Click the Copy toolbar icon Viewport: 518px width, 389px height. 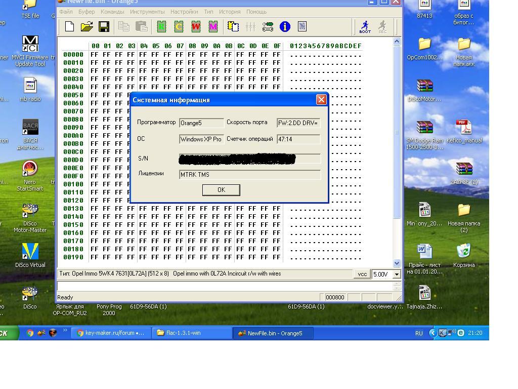point(124,26)
